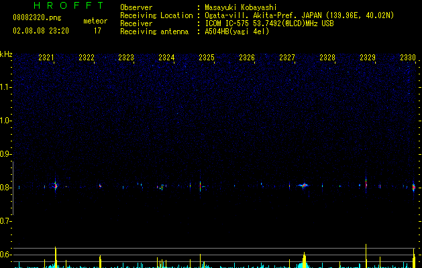Click the 2329 time axis marker

tap(368, 58)
